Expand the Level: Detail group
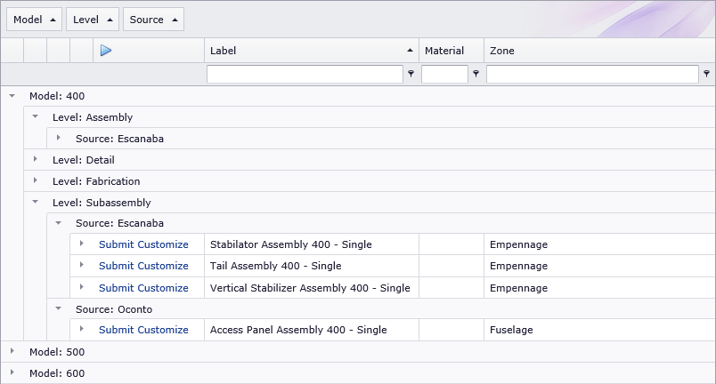 click(35, 160)
